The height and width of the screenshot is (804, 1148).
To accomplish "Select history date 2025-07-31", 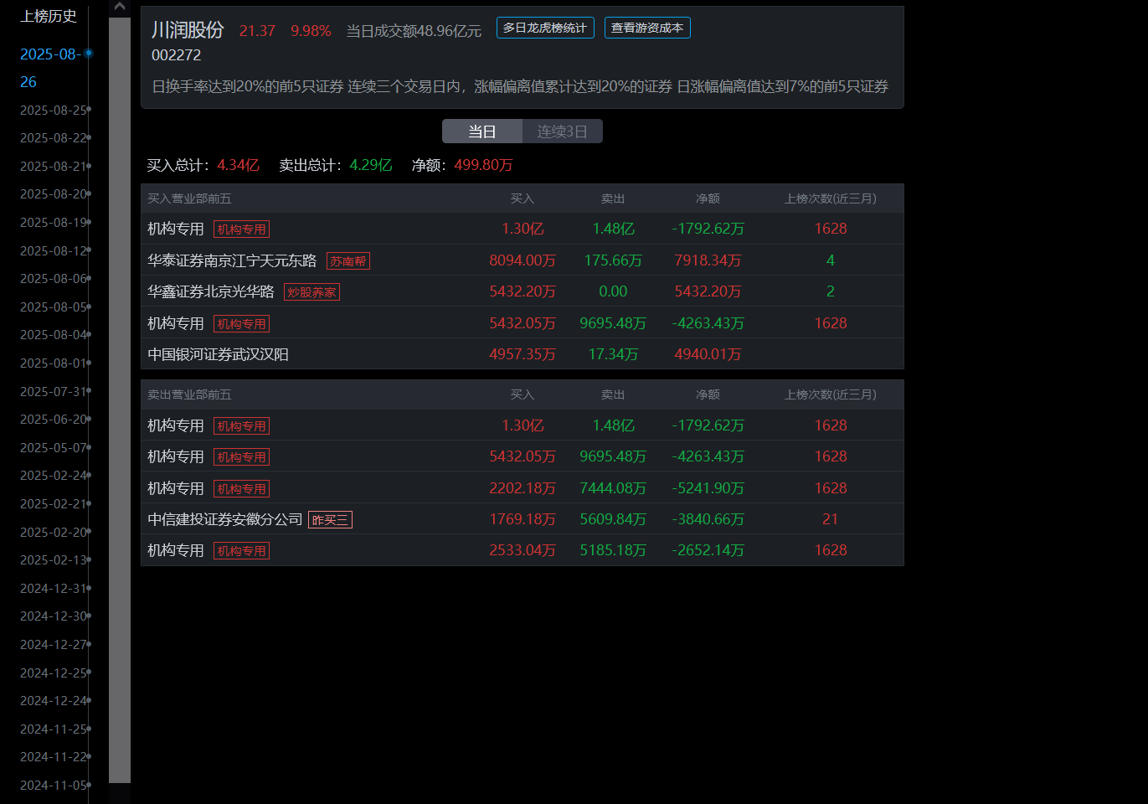I will click(x=54, y=391).
